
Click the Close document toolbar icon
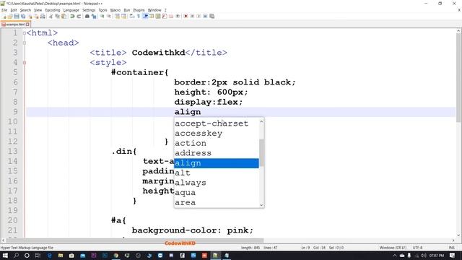[x=30, y=16]
